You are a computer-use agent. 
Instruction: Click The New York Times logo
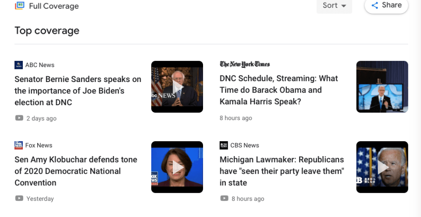[245, 64]
